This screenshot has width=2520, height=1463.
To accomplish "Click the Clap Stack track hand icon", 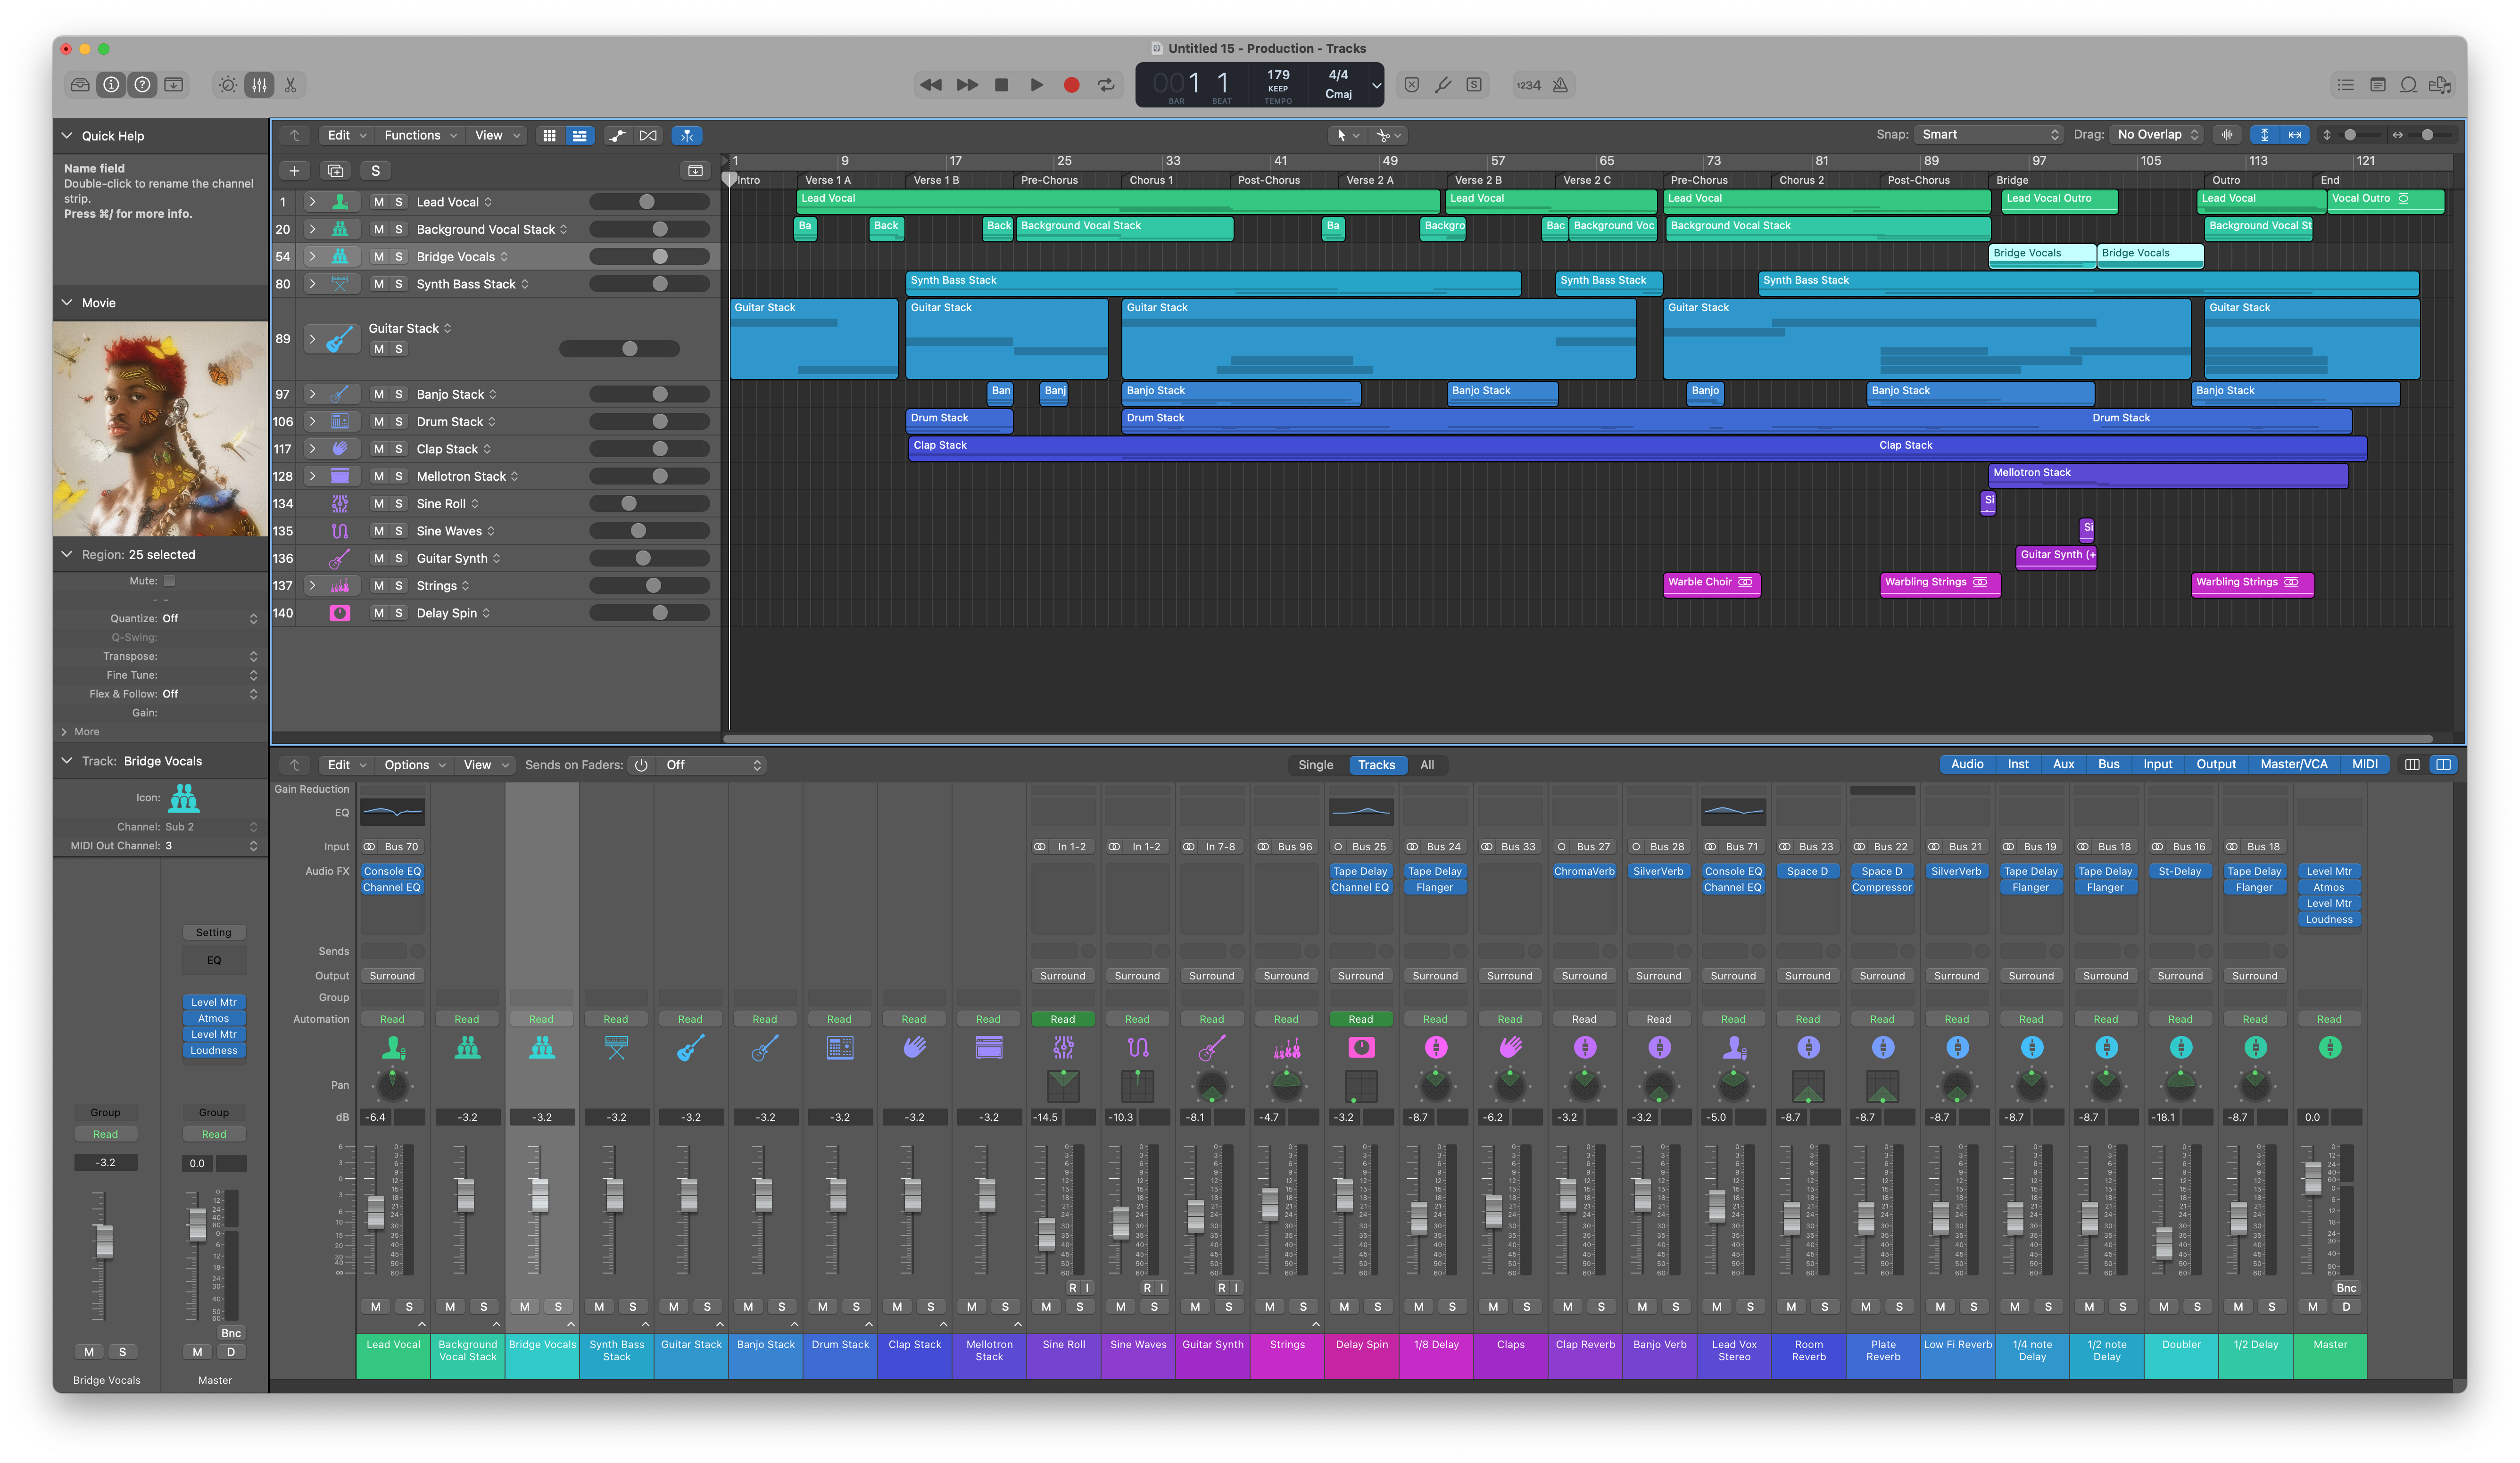I will [x=340, y=449].
